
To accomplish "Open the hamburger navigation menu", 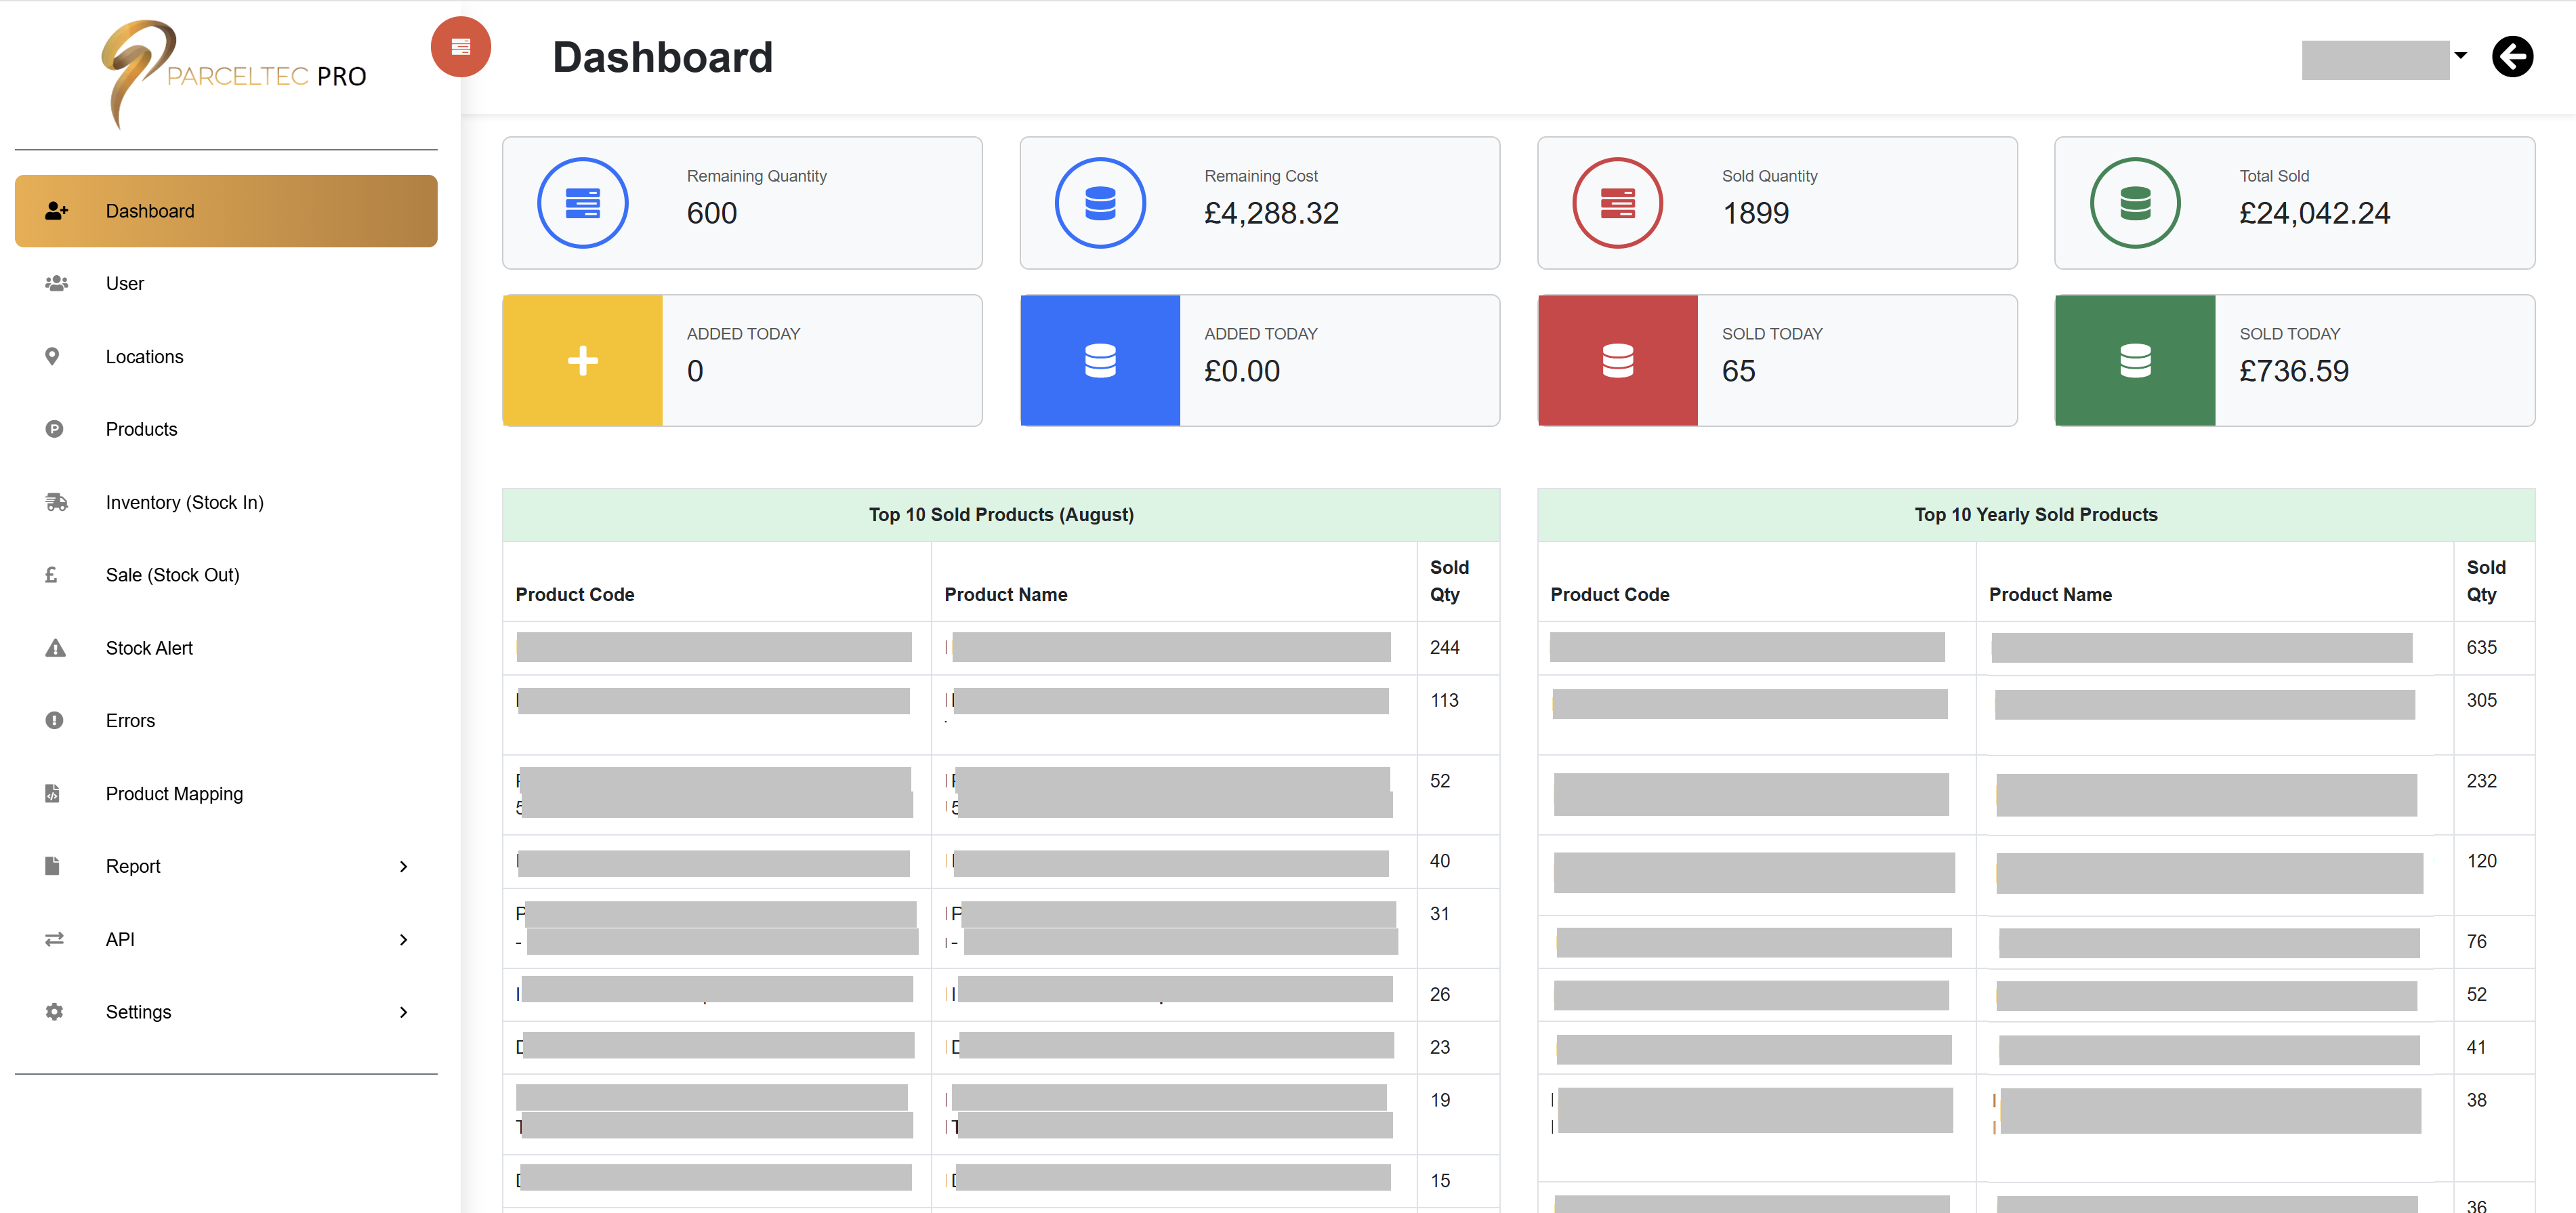I will (460, 46).
